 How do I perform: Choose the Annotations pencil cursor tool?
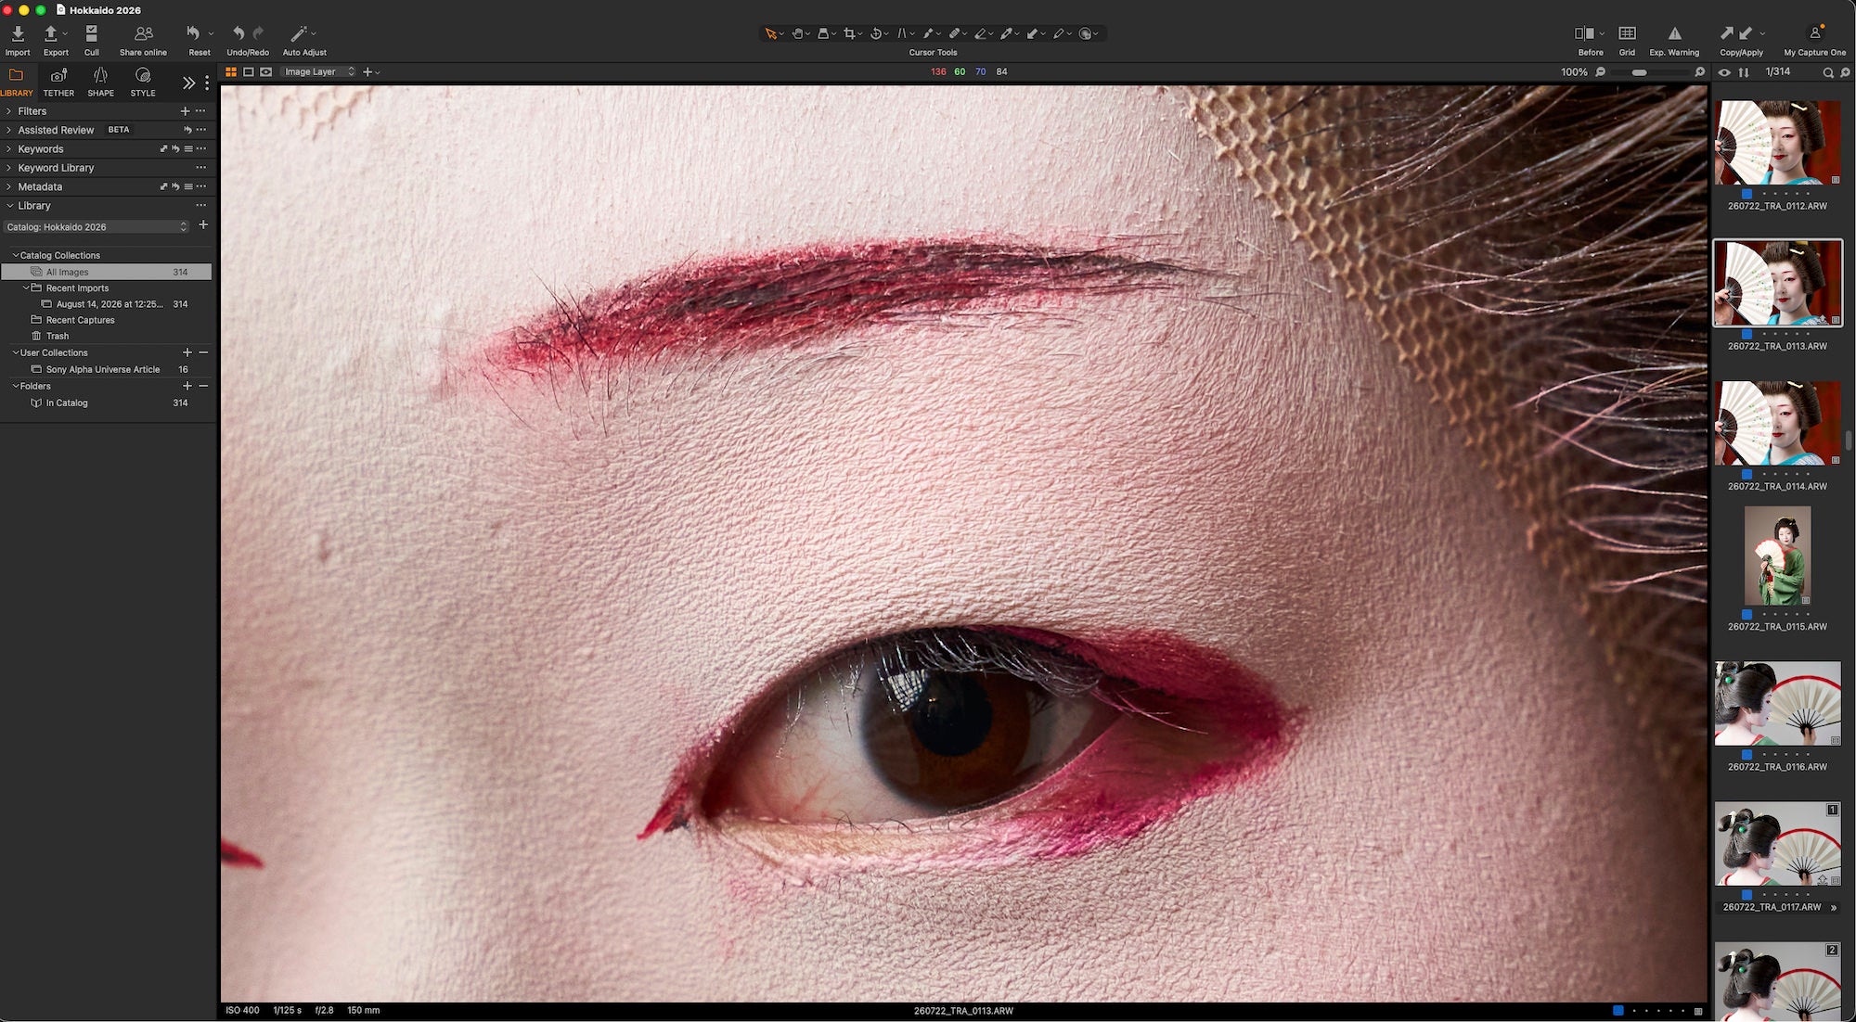point(1058,34)
